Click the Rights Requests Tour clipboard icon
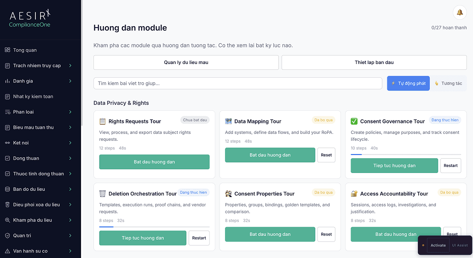This screenshot has width=473, height=258. coord(103,121)
